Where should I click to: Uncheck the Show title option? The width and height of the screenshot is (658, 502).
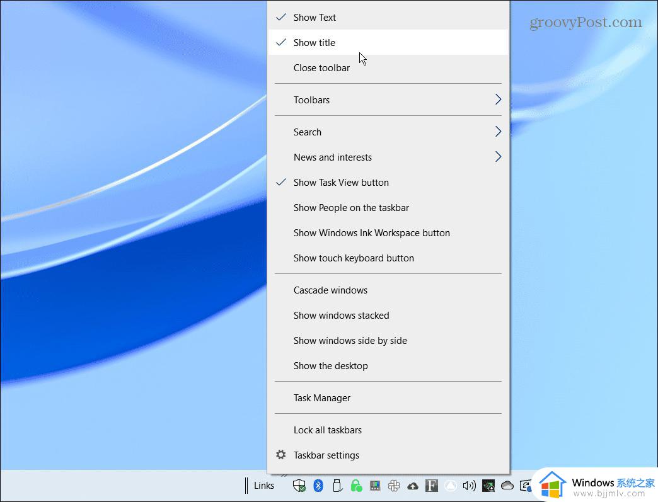[x=388, y=42]
